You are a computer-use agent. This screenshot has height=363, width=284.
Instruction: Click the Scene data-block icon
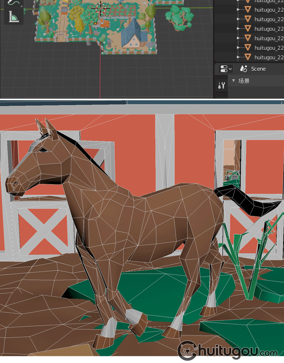pyautogui.click(x=243, y=69)
